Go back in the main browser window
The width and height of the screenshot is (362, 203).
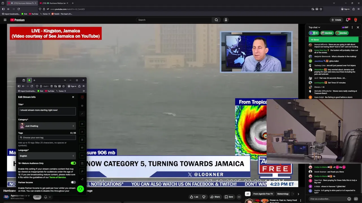coord(8,9)
